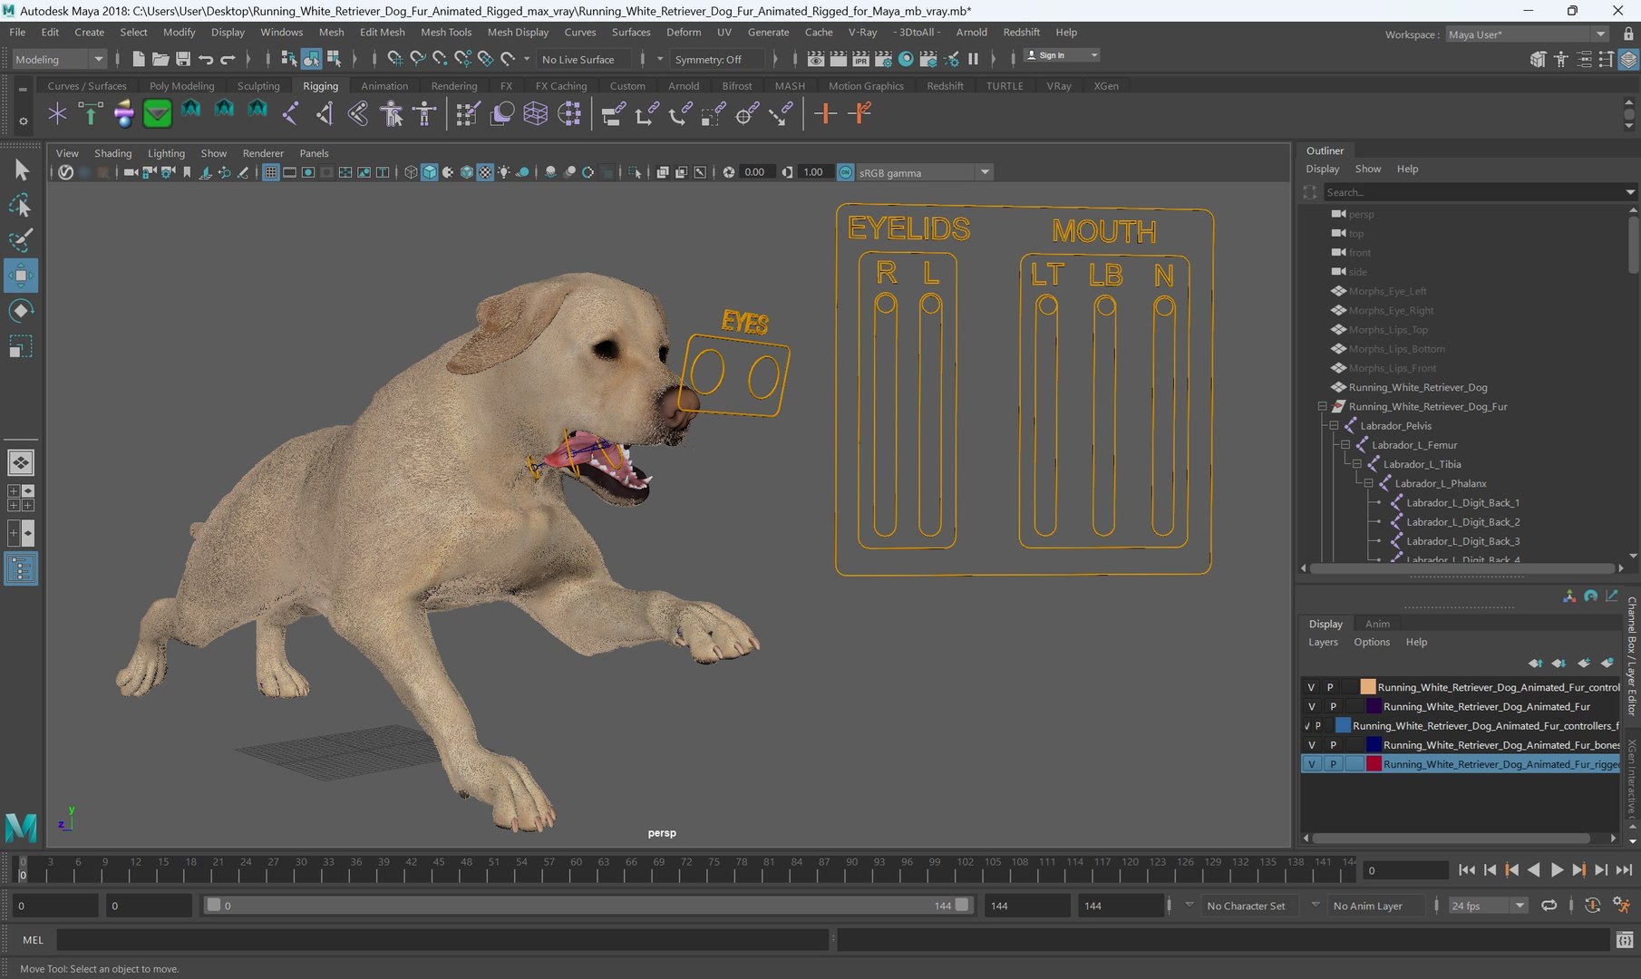Click the MEL script language label

[33, 940]
